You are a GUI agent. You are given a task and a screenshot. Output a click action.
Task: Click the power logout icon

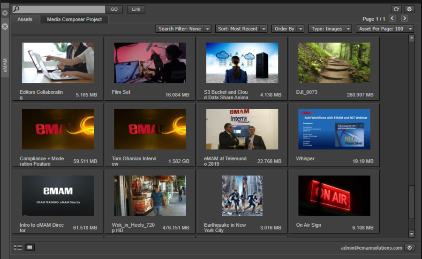[x=409, y=248]
